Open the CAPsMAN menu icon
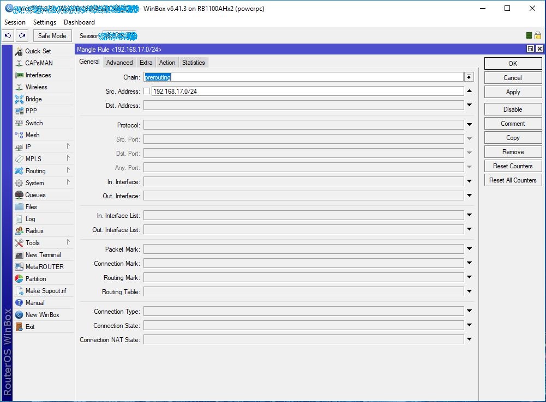This screenshot has width=546, height=402. point(19,63)
